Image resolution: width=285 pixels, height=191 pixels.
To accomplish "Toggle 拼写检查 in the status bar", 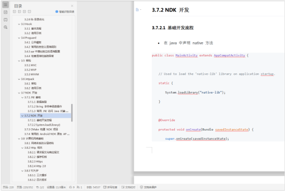I will pyautogui.click(x=110, y=187).
